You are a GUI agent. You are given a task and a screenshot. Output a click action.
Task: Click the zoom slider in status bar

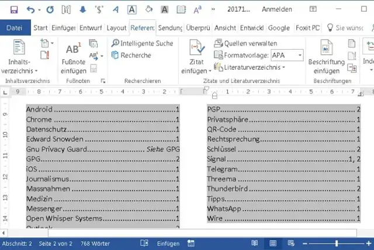pos(337,243)
